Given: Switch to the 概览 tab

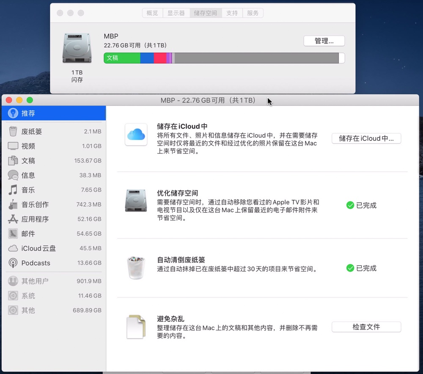Looking at the screenshot, I should pyautogui.click(x=152, y=13).
